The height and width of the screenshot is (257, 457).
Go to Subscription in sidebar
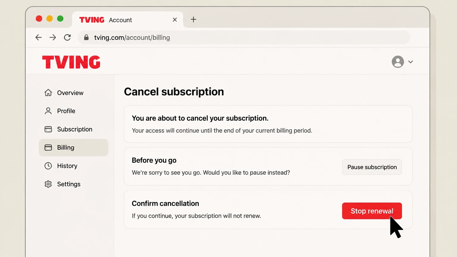click(73, 129)
